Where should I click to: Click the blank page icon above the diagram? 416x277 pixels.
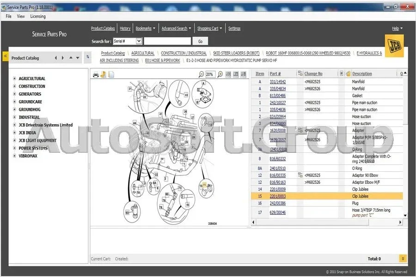click(x=111, y=75)
